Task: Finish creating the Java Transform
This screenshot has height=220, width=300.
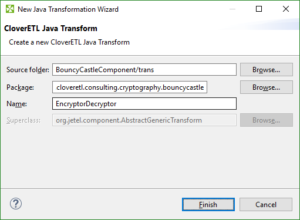Action: click(208, 205)
